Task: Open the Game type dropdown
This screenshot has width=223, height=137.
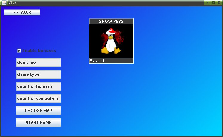Action: coord(39,74)
